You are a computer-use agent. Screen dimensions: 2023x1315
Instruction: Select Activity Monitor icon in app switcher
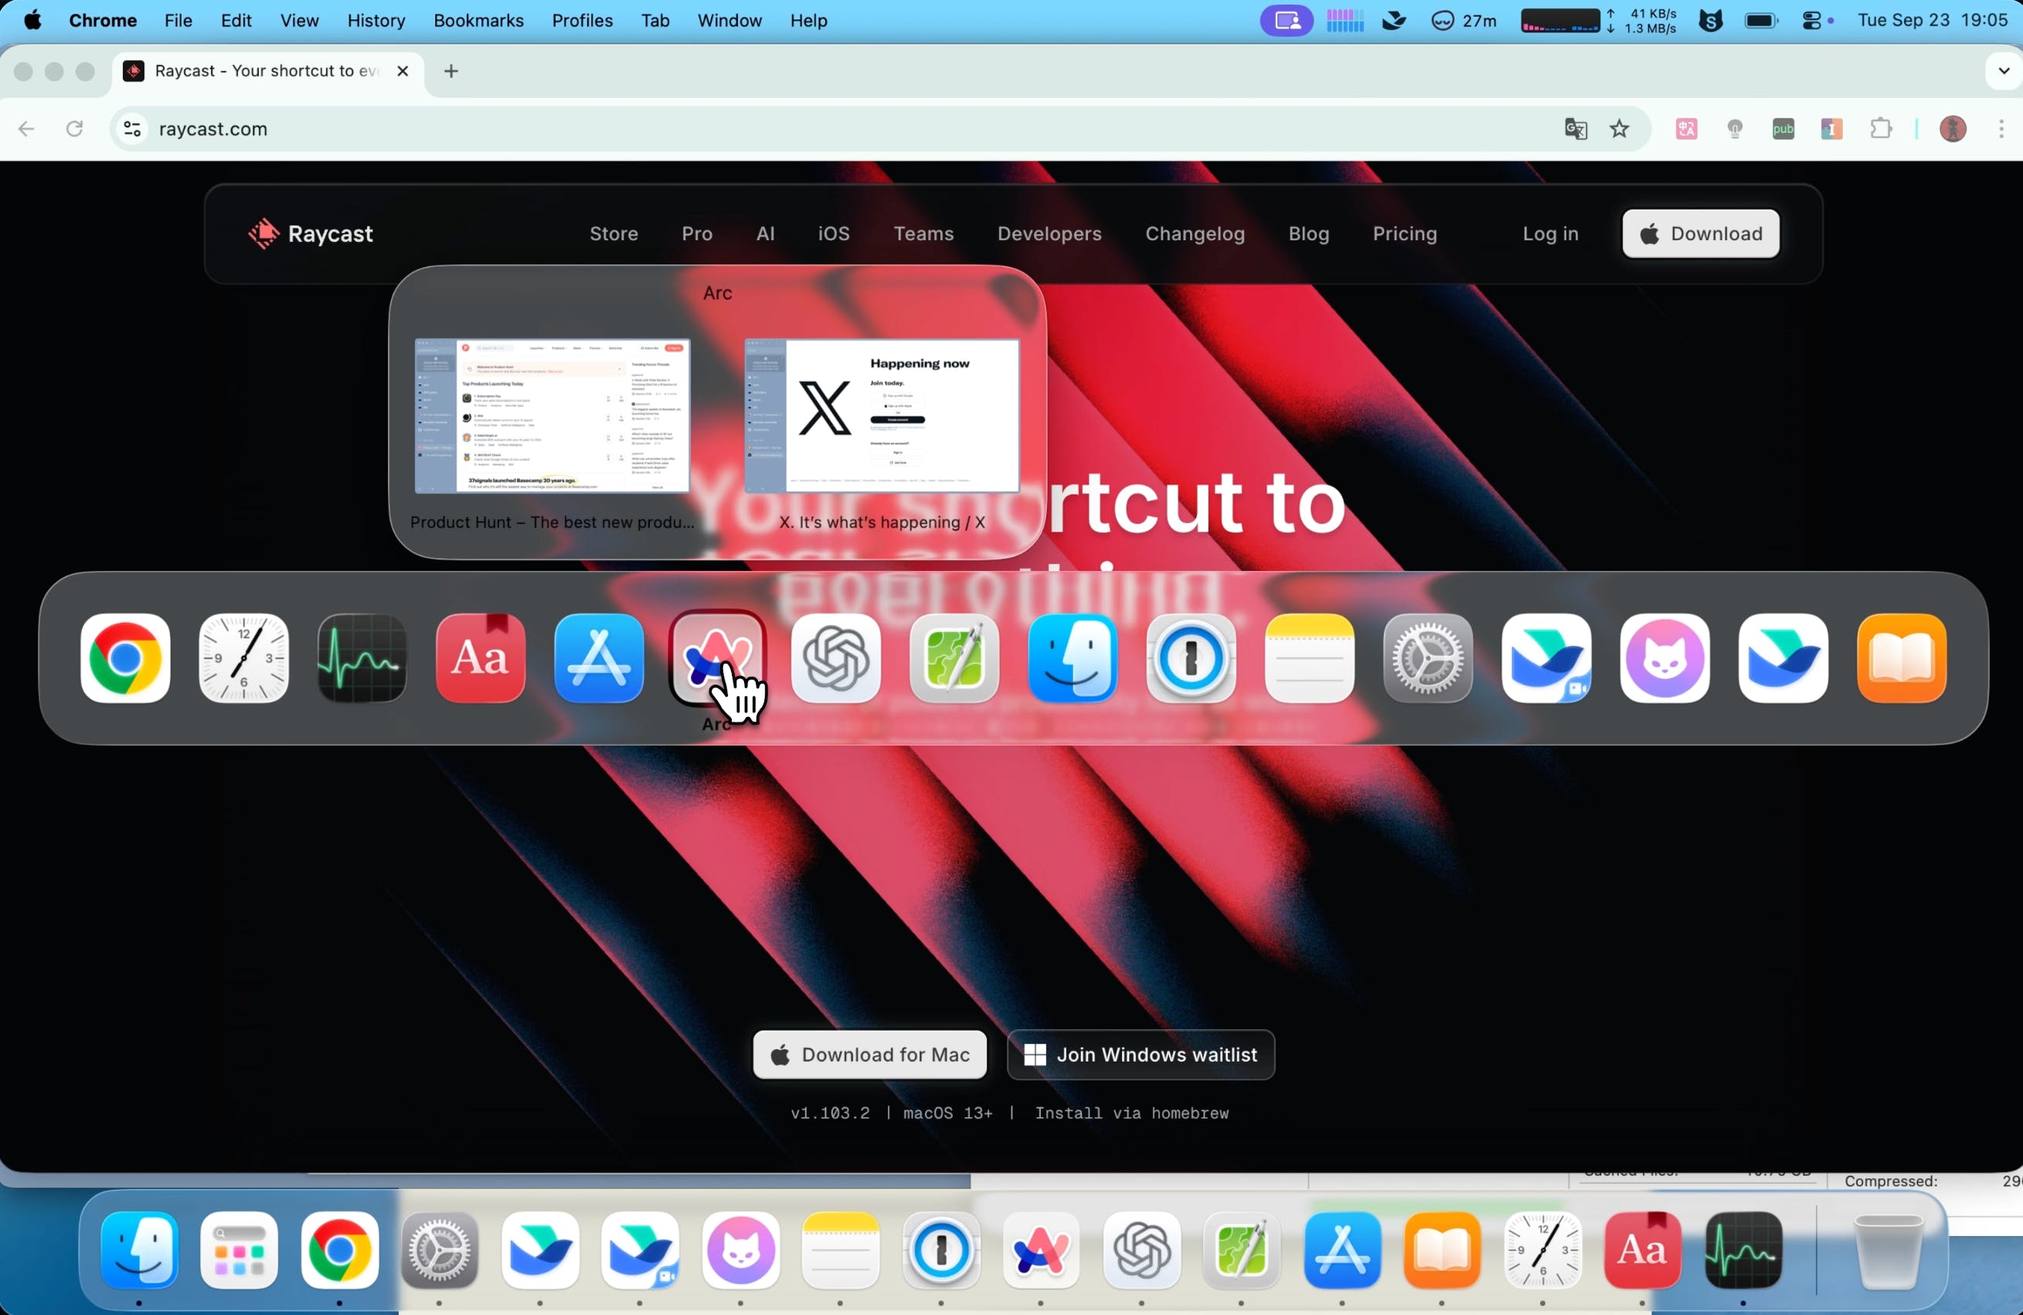pyautogui.click(x=362, y=658)
